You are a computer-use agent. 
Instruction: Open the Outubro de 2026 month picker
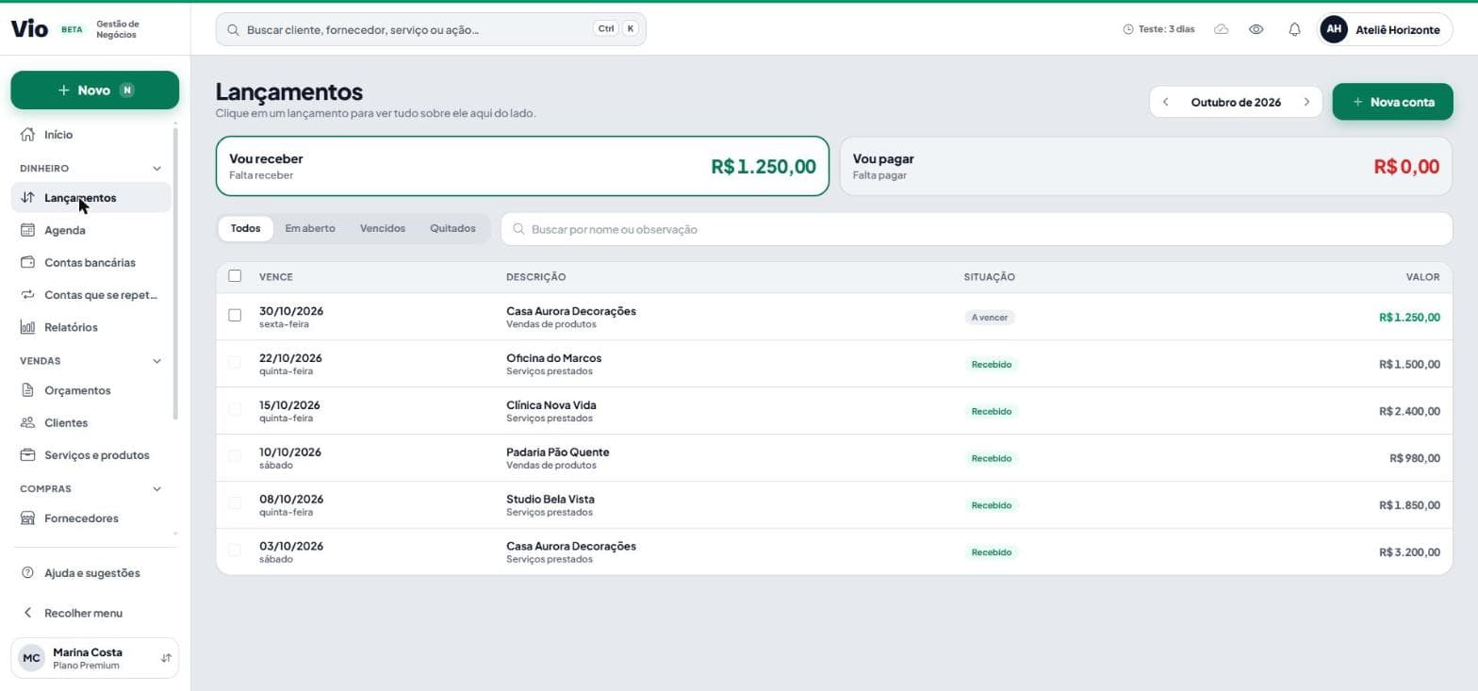tap(1236, 102)
